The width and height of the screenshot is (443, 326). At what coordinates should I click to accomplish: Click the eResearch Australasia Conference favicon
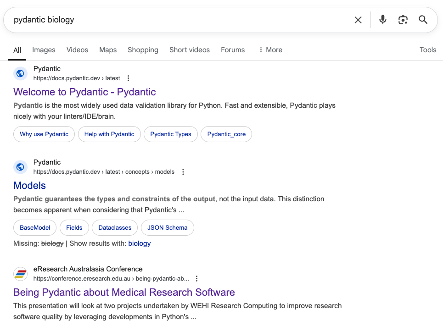[20, 274]
